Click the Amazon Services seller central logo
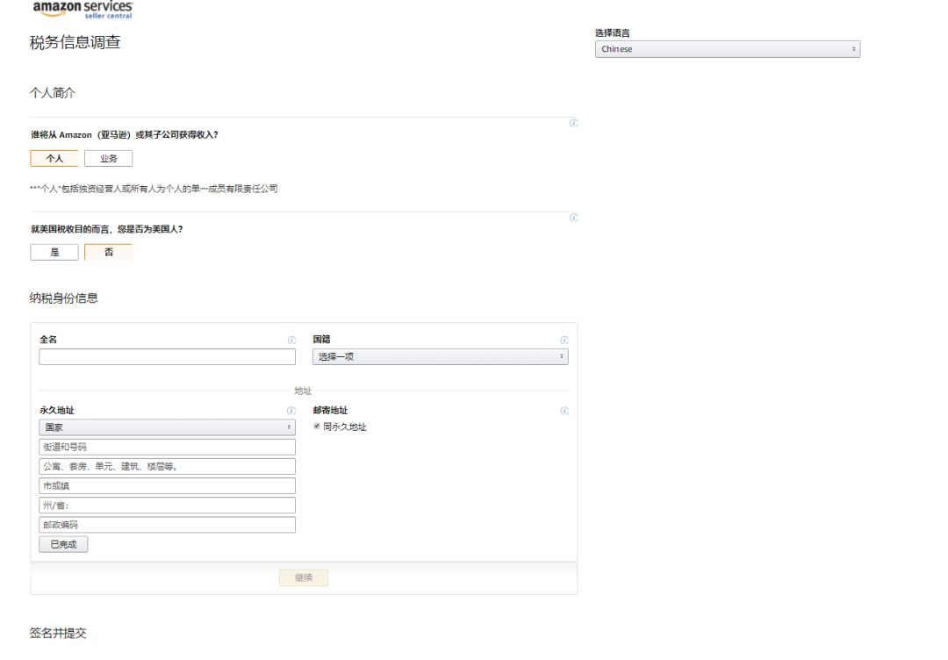 (x=83, y=10)
